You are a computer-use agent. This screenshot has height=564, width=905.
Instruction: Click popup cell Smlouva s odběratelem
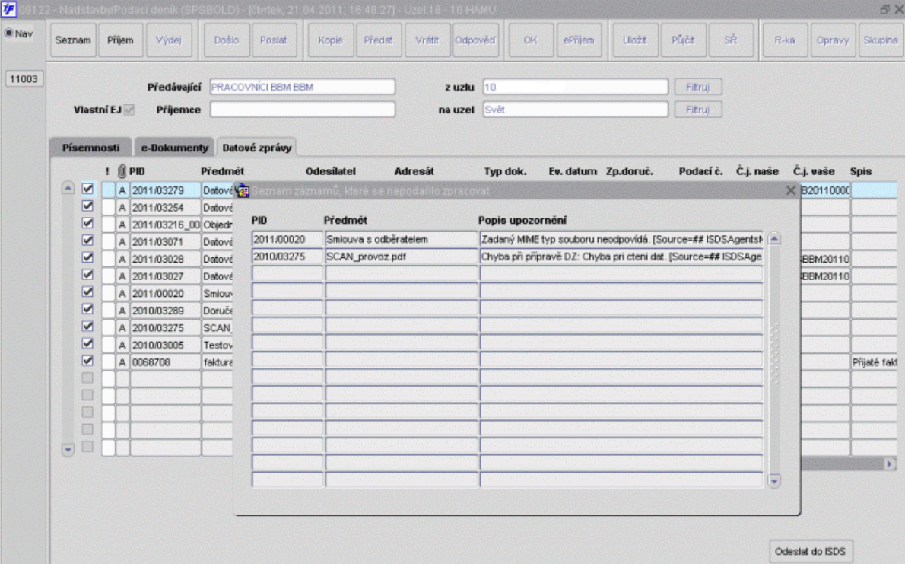pos(401,239)
